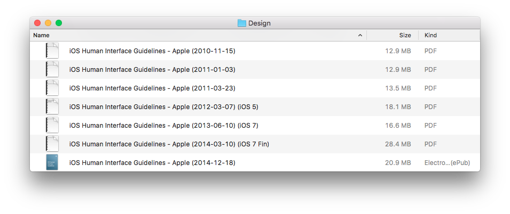Select the file named iOS Human Interface Guidelines (2010-11-15)
Image resolution: width=510 pixels, height=214 pixels.
152,51
